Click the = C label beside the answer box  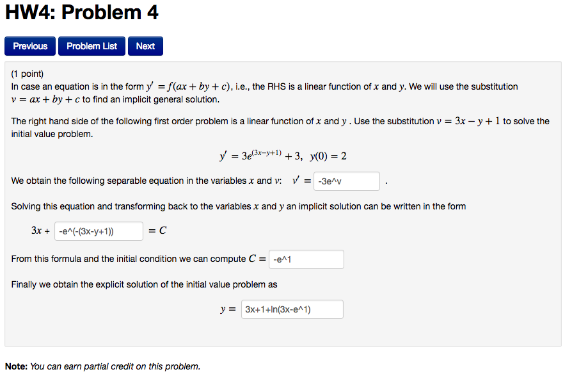click(157, 230)
